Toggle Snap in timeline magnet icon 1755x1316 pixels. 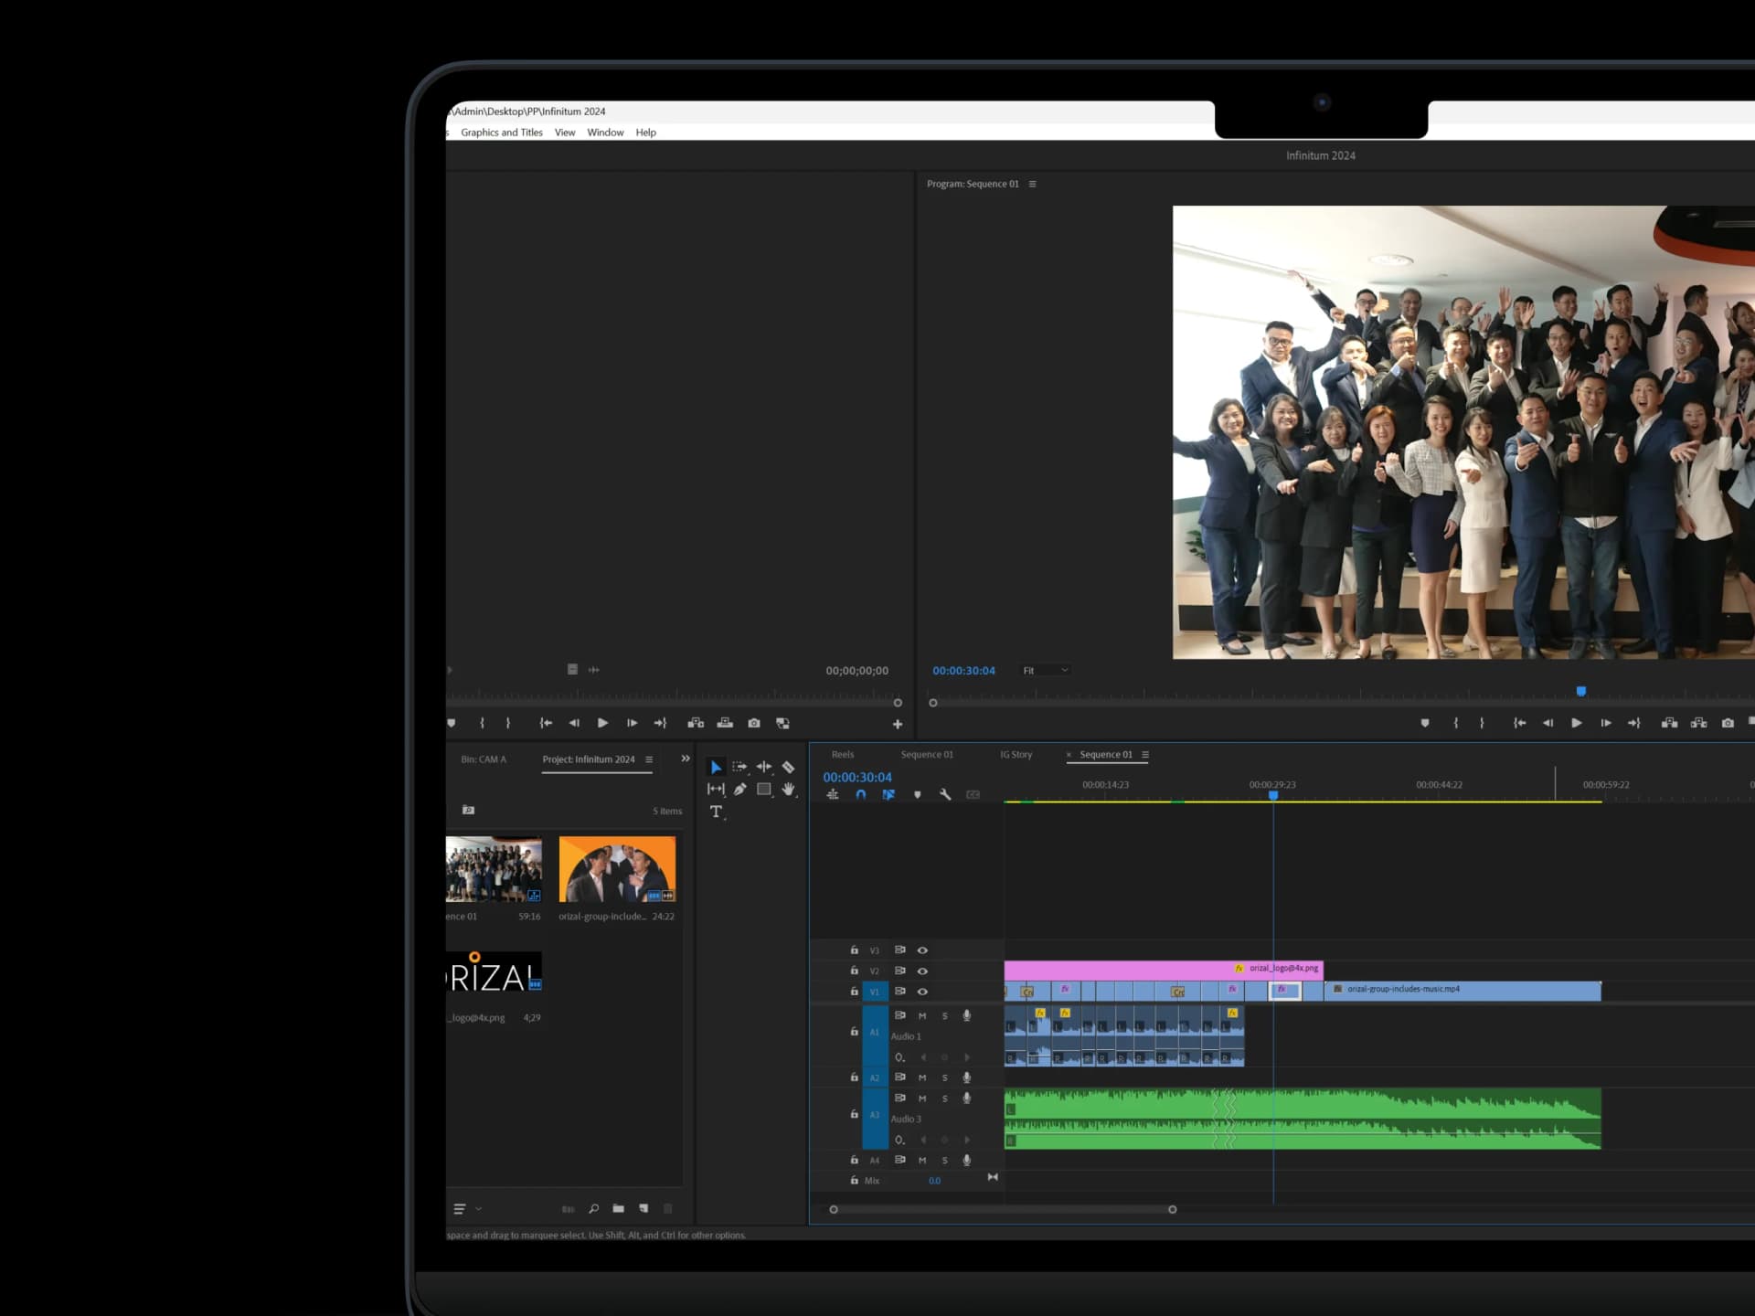(860, 795)
